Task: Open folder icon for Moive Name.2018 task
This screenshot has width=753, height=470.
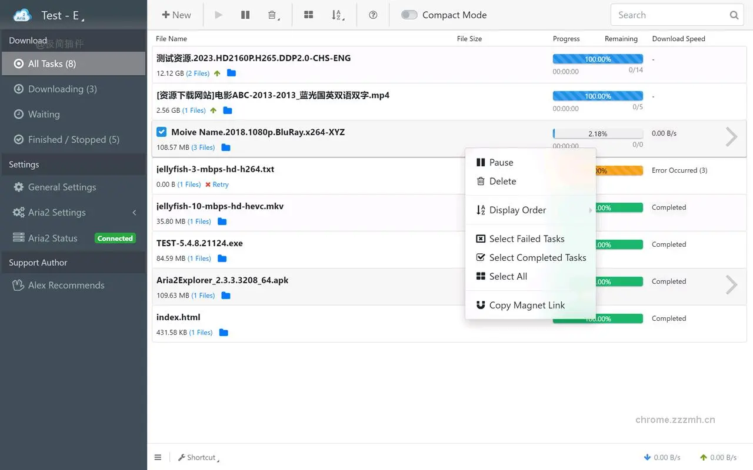Action: tap(225, 147)
